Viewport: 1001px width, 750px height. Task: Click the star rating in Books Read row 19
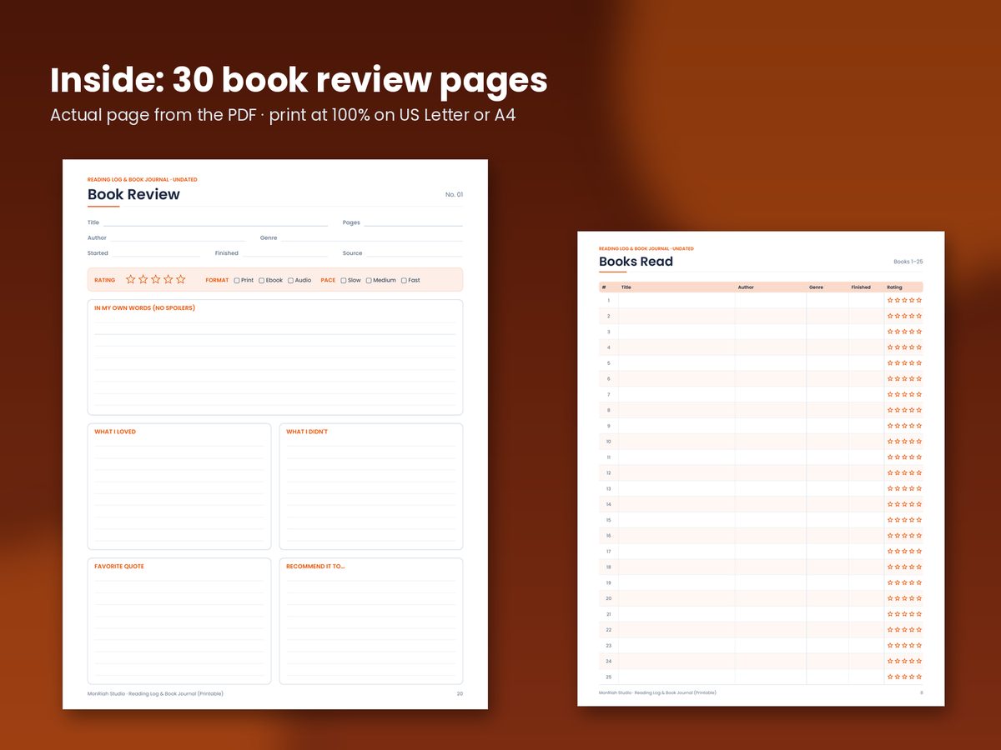904,582
